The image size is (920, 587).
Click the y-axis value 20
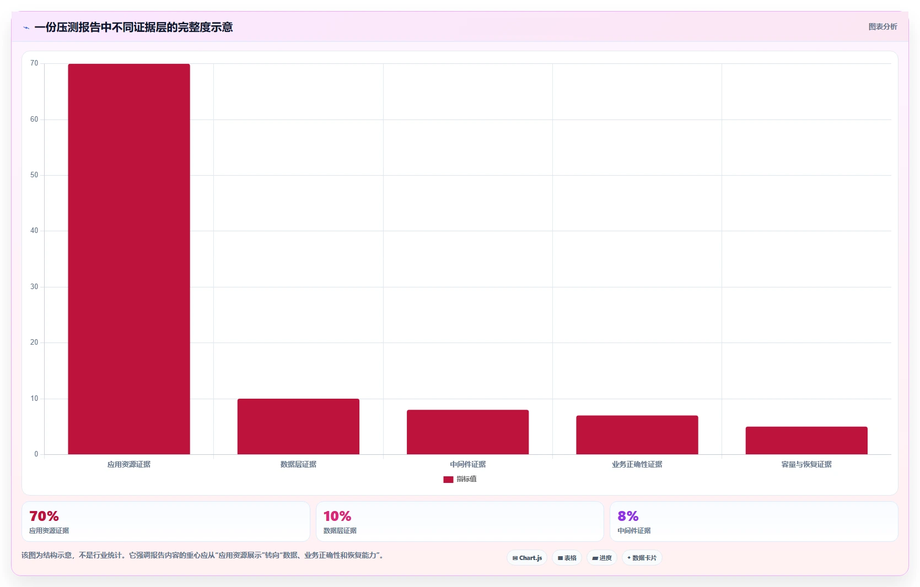[x=34, y=343]
